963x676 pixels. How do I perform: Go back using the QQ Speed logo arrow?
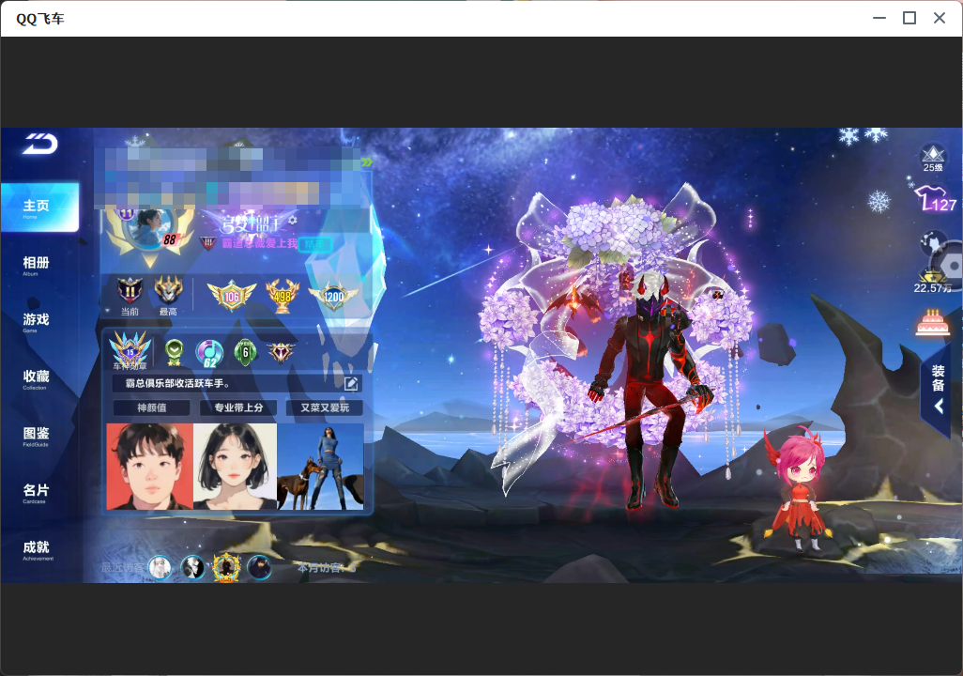[x=40, y=144]
